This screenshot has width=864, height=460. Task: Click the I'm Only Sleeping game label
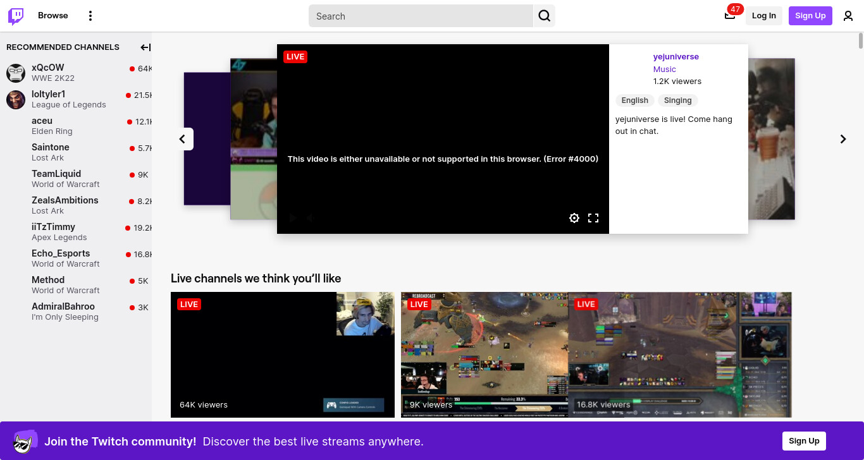[x=65, y=317]
